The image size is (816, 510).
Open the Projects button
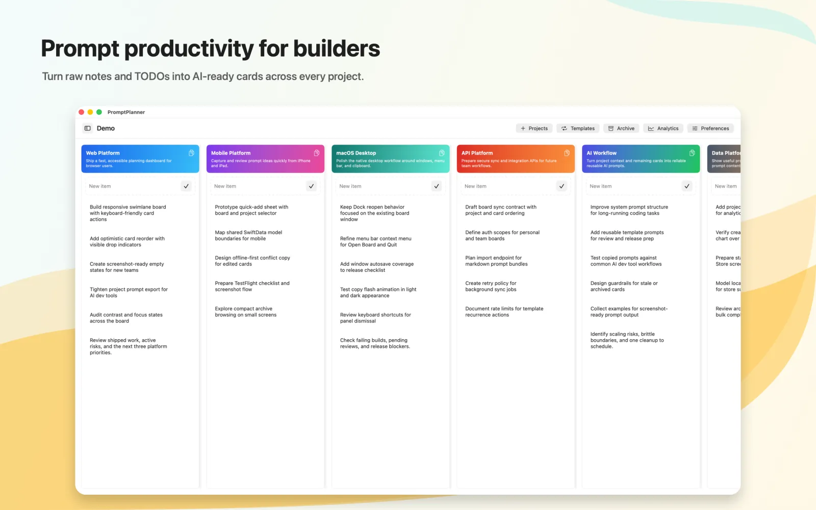click(x=534, y=129)
